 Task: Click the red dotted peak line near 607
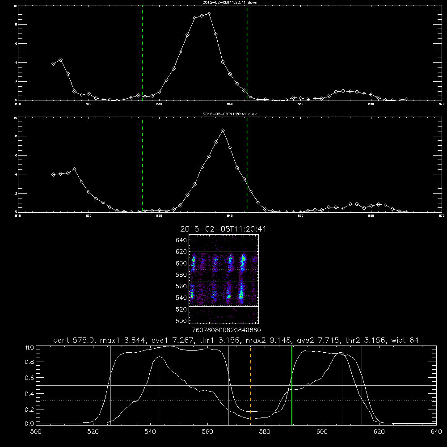click(x=342, y=385)
